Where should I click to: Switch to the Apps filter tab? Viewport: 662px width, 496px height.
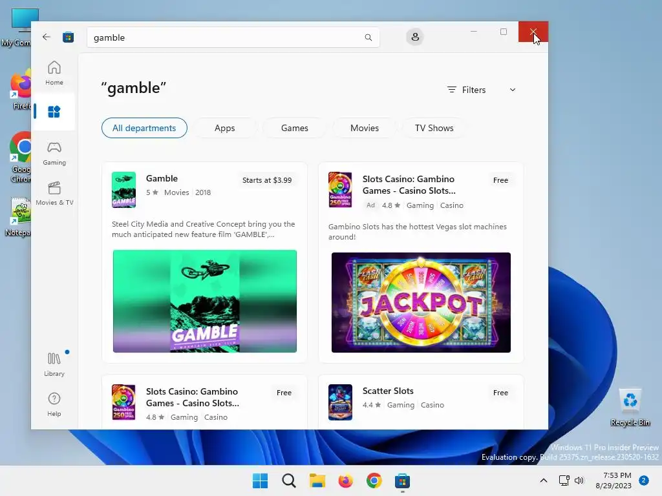point(224,128)
